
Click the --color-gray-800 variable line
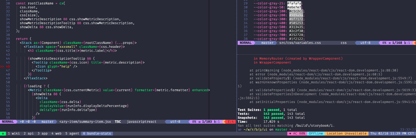[279, 39]
